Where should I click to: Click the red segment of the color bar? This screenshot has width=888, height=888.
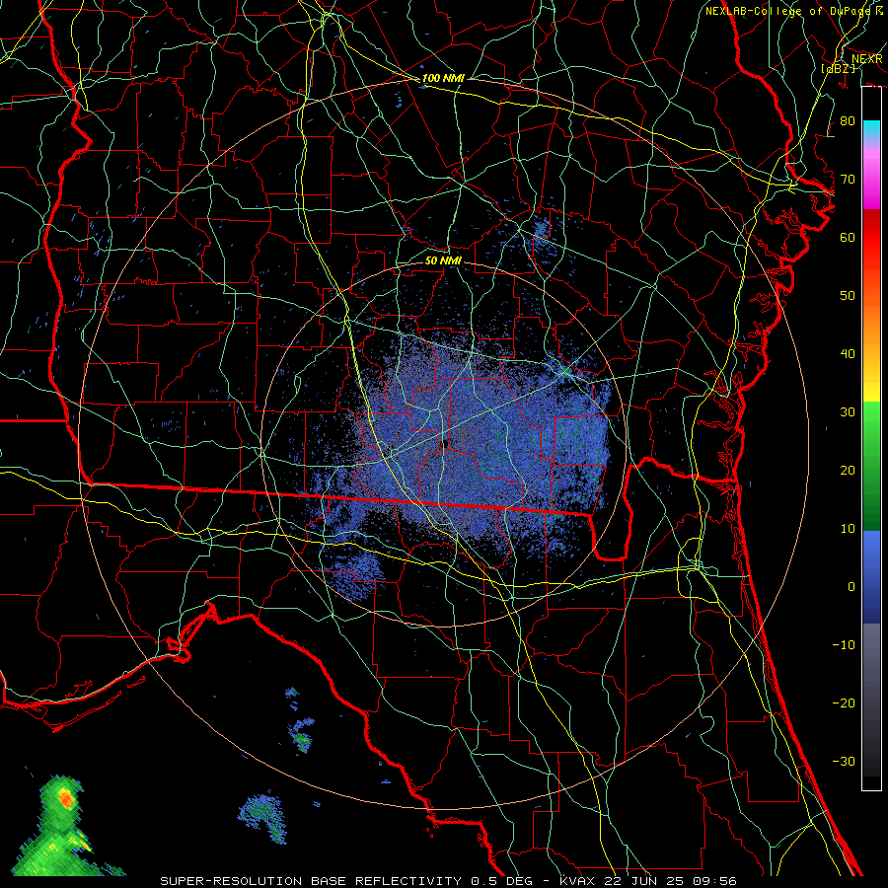point(871,239)
